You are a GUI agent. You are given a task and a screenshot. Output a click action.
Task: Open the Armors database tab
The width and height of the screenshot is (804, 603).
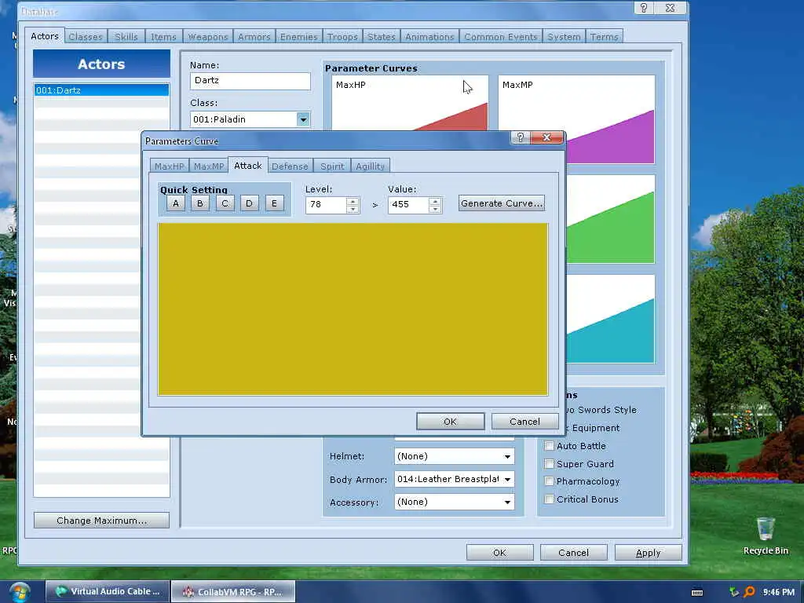(254, 37)
